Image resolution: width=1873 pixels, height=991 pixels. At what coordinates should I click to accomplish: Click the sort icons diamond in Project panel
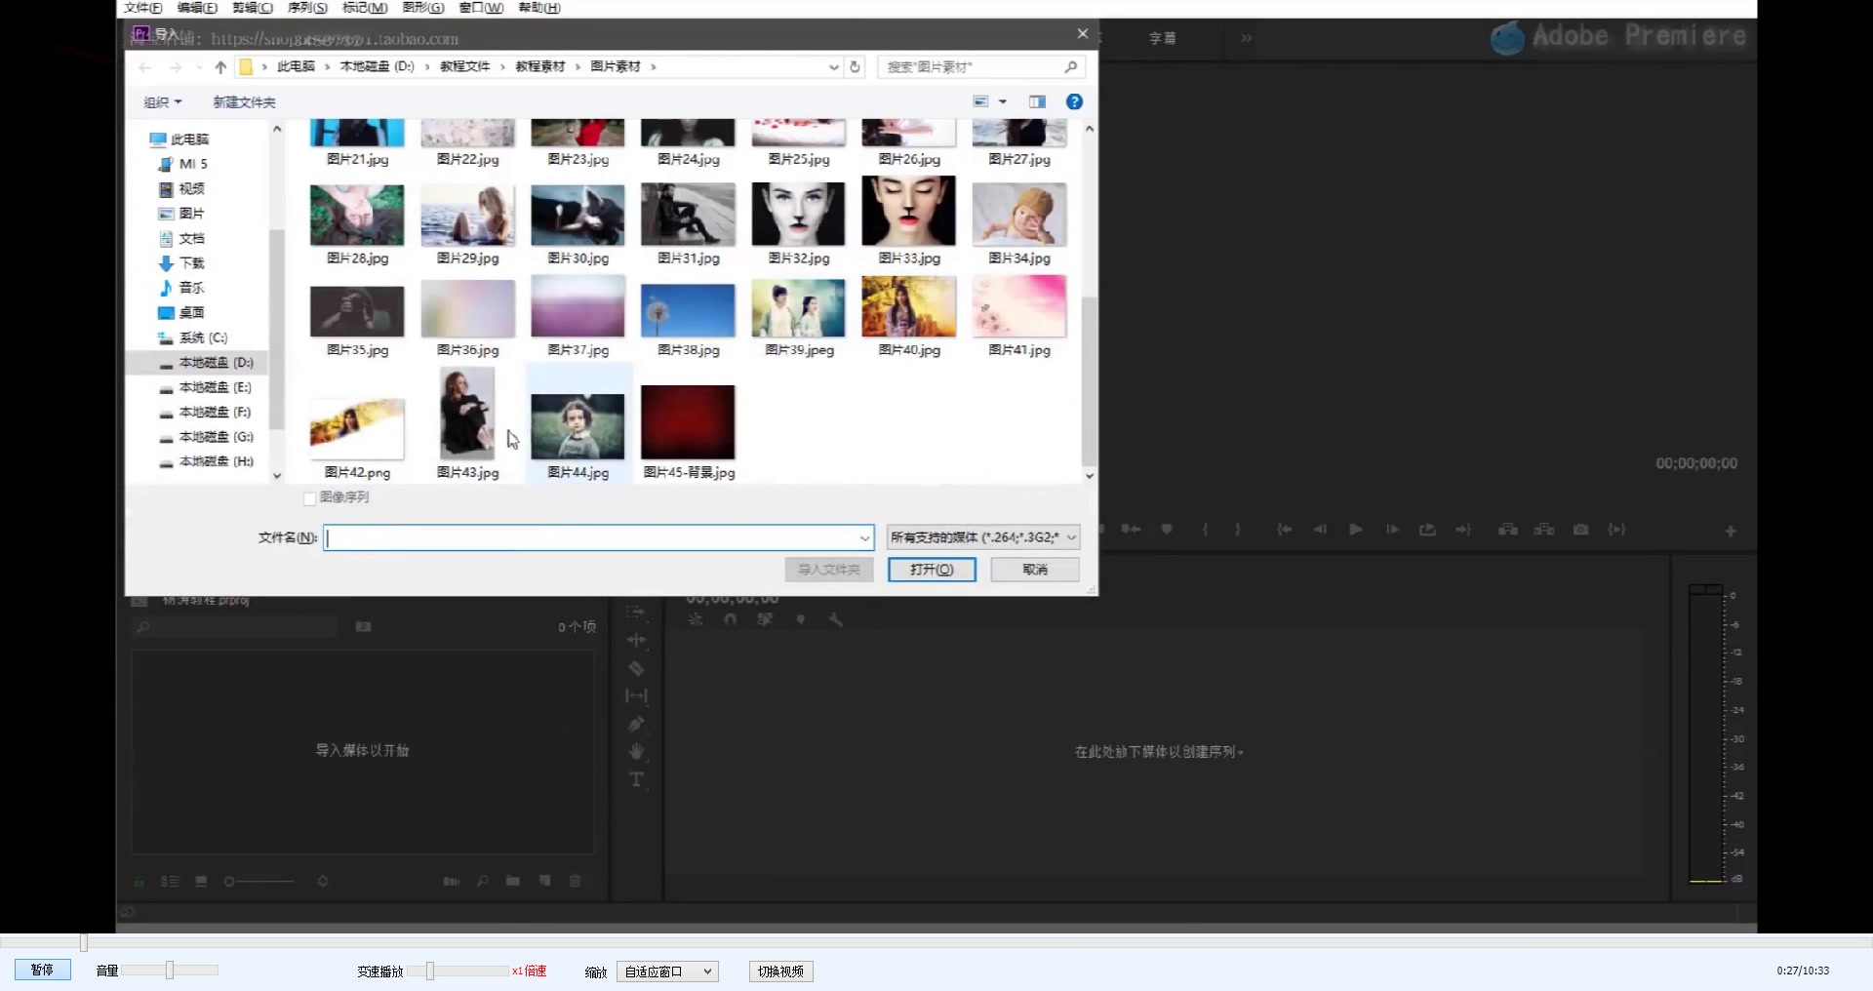(x=323, y=881)
